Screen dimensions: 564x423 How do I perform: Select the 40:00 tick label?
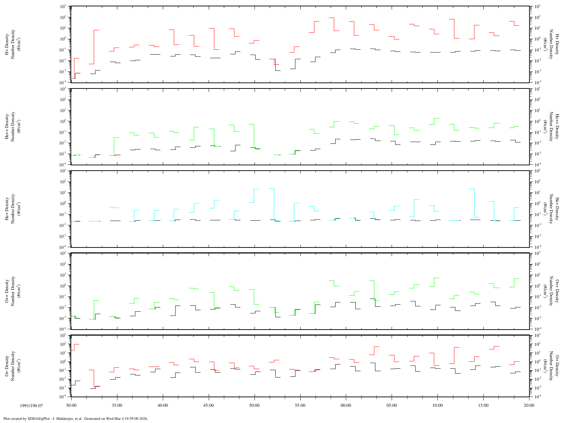point(163,405)
